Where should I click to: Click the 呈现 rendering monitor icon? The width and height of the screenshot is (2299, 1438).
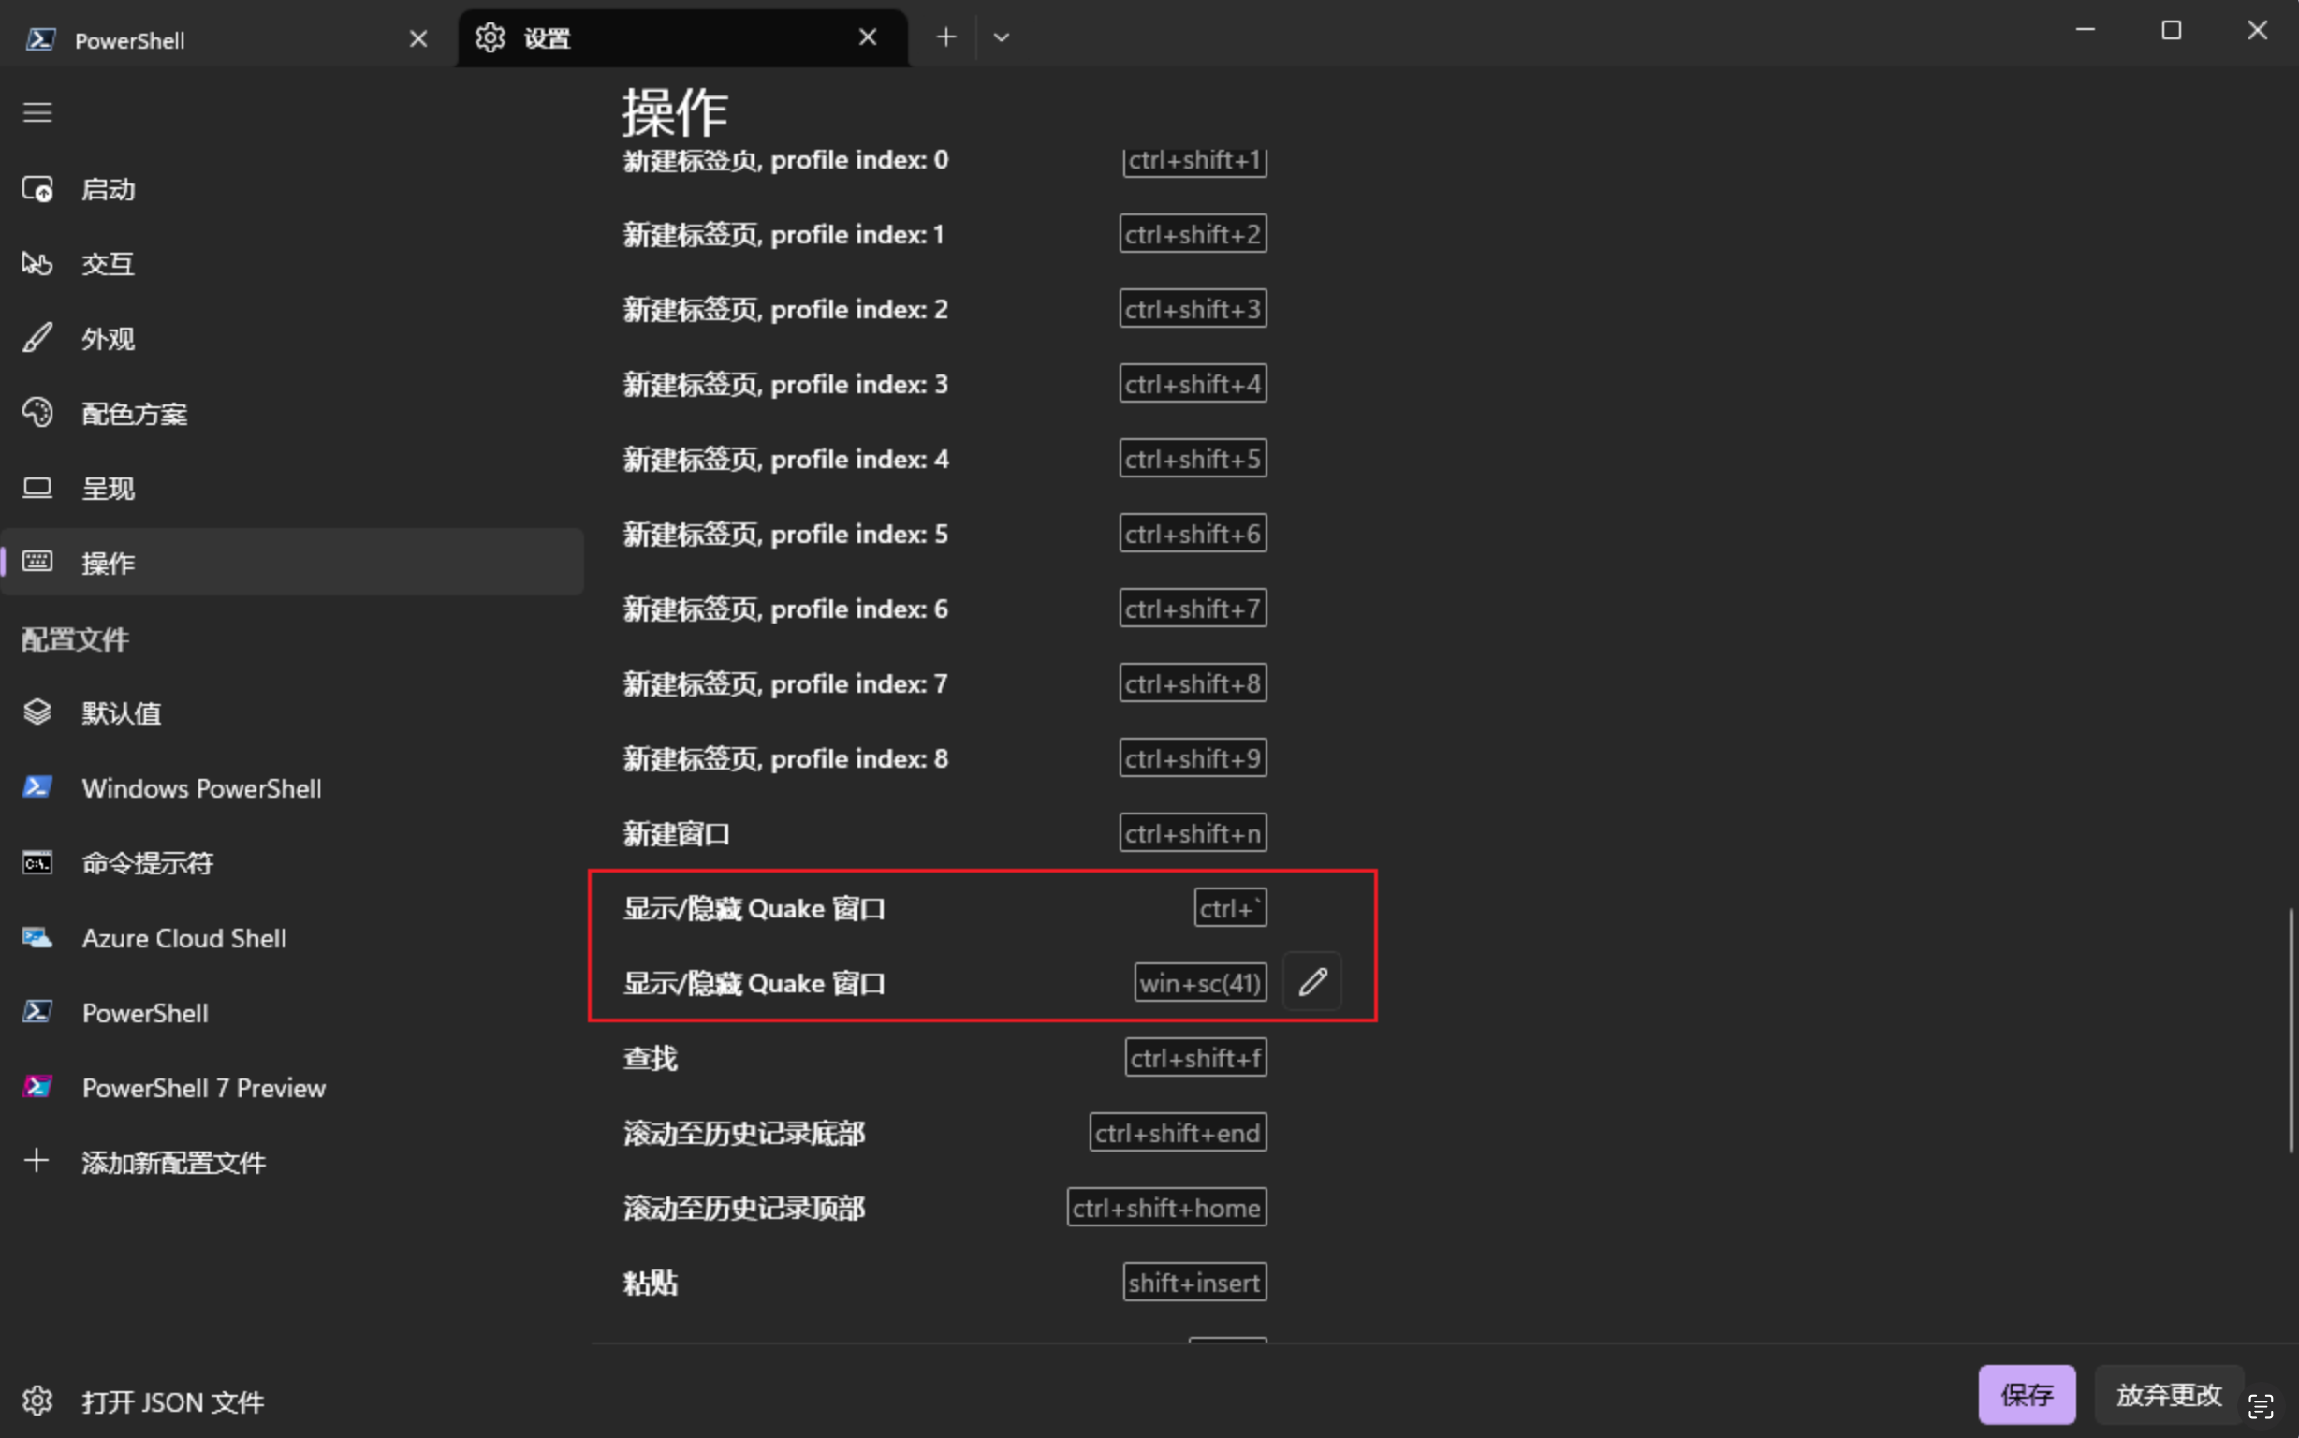pyautogui.click(x=37, y=487)
